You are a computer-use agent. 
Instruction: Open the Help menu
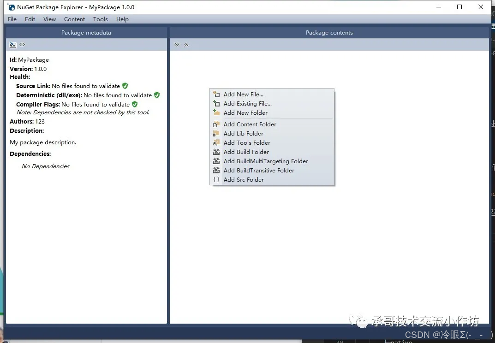click(x=122, y=19)
